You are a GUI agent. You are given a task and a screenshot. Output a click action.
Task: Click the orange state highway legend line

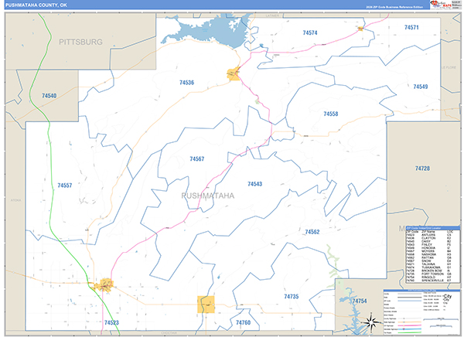[410, 322]
